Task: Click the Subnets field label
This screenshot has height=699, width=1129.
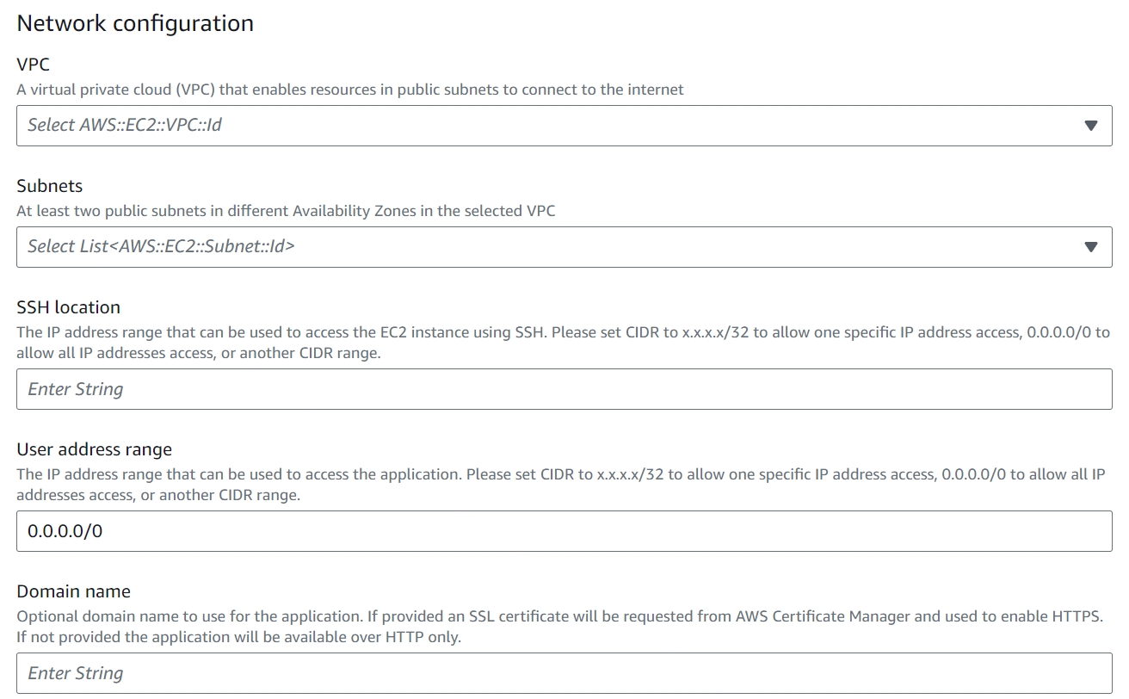Action: [x=50, y=186]
